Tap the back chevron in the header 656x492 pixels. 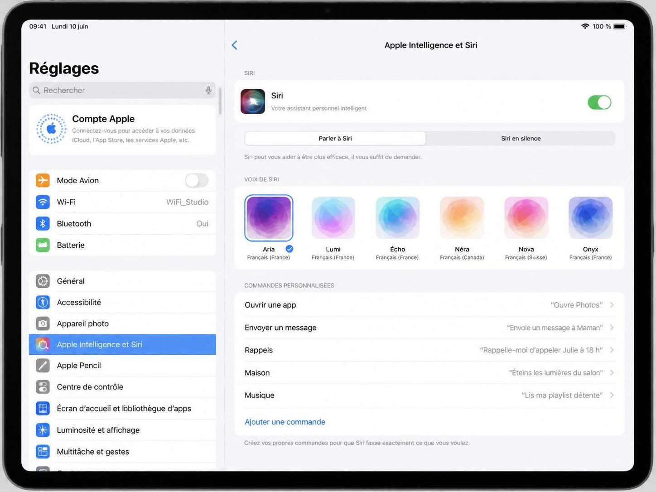[x=234, y=45]
